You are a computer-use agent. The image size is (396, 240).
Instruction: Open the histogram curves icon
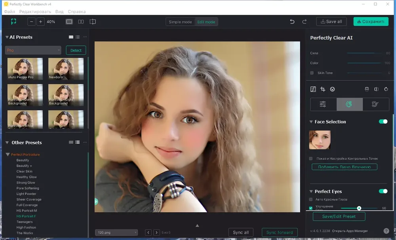(313, 89)
